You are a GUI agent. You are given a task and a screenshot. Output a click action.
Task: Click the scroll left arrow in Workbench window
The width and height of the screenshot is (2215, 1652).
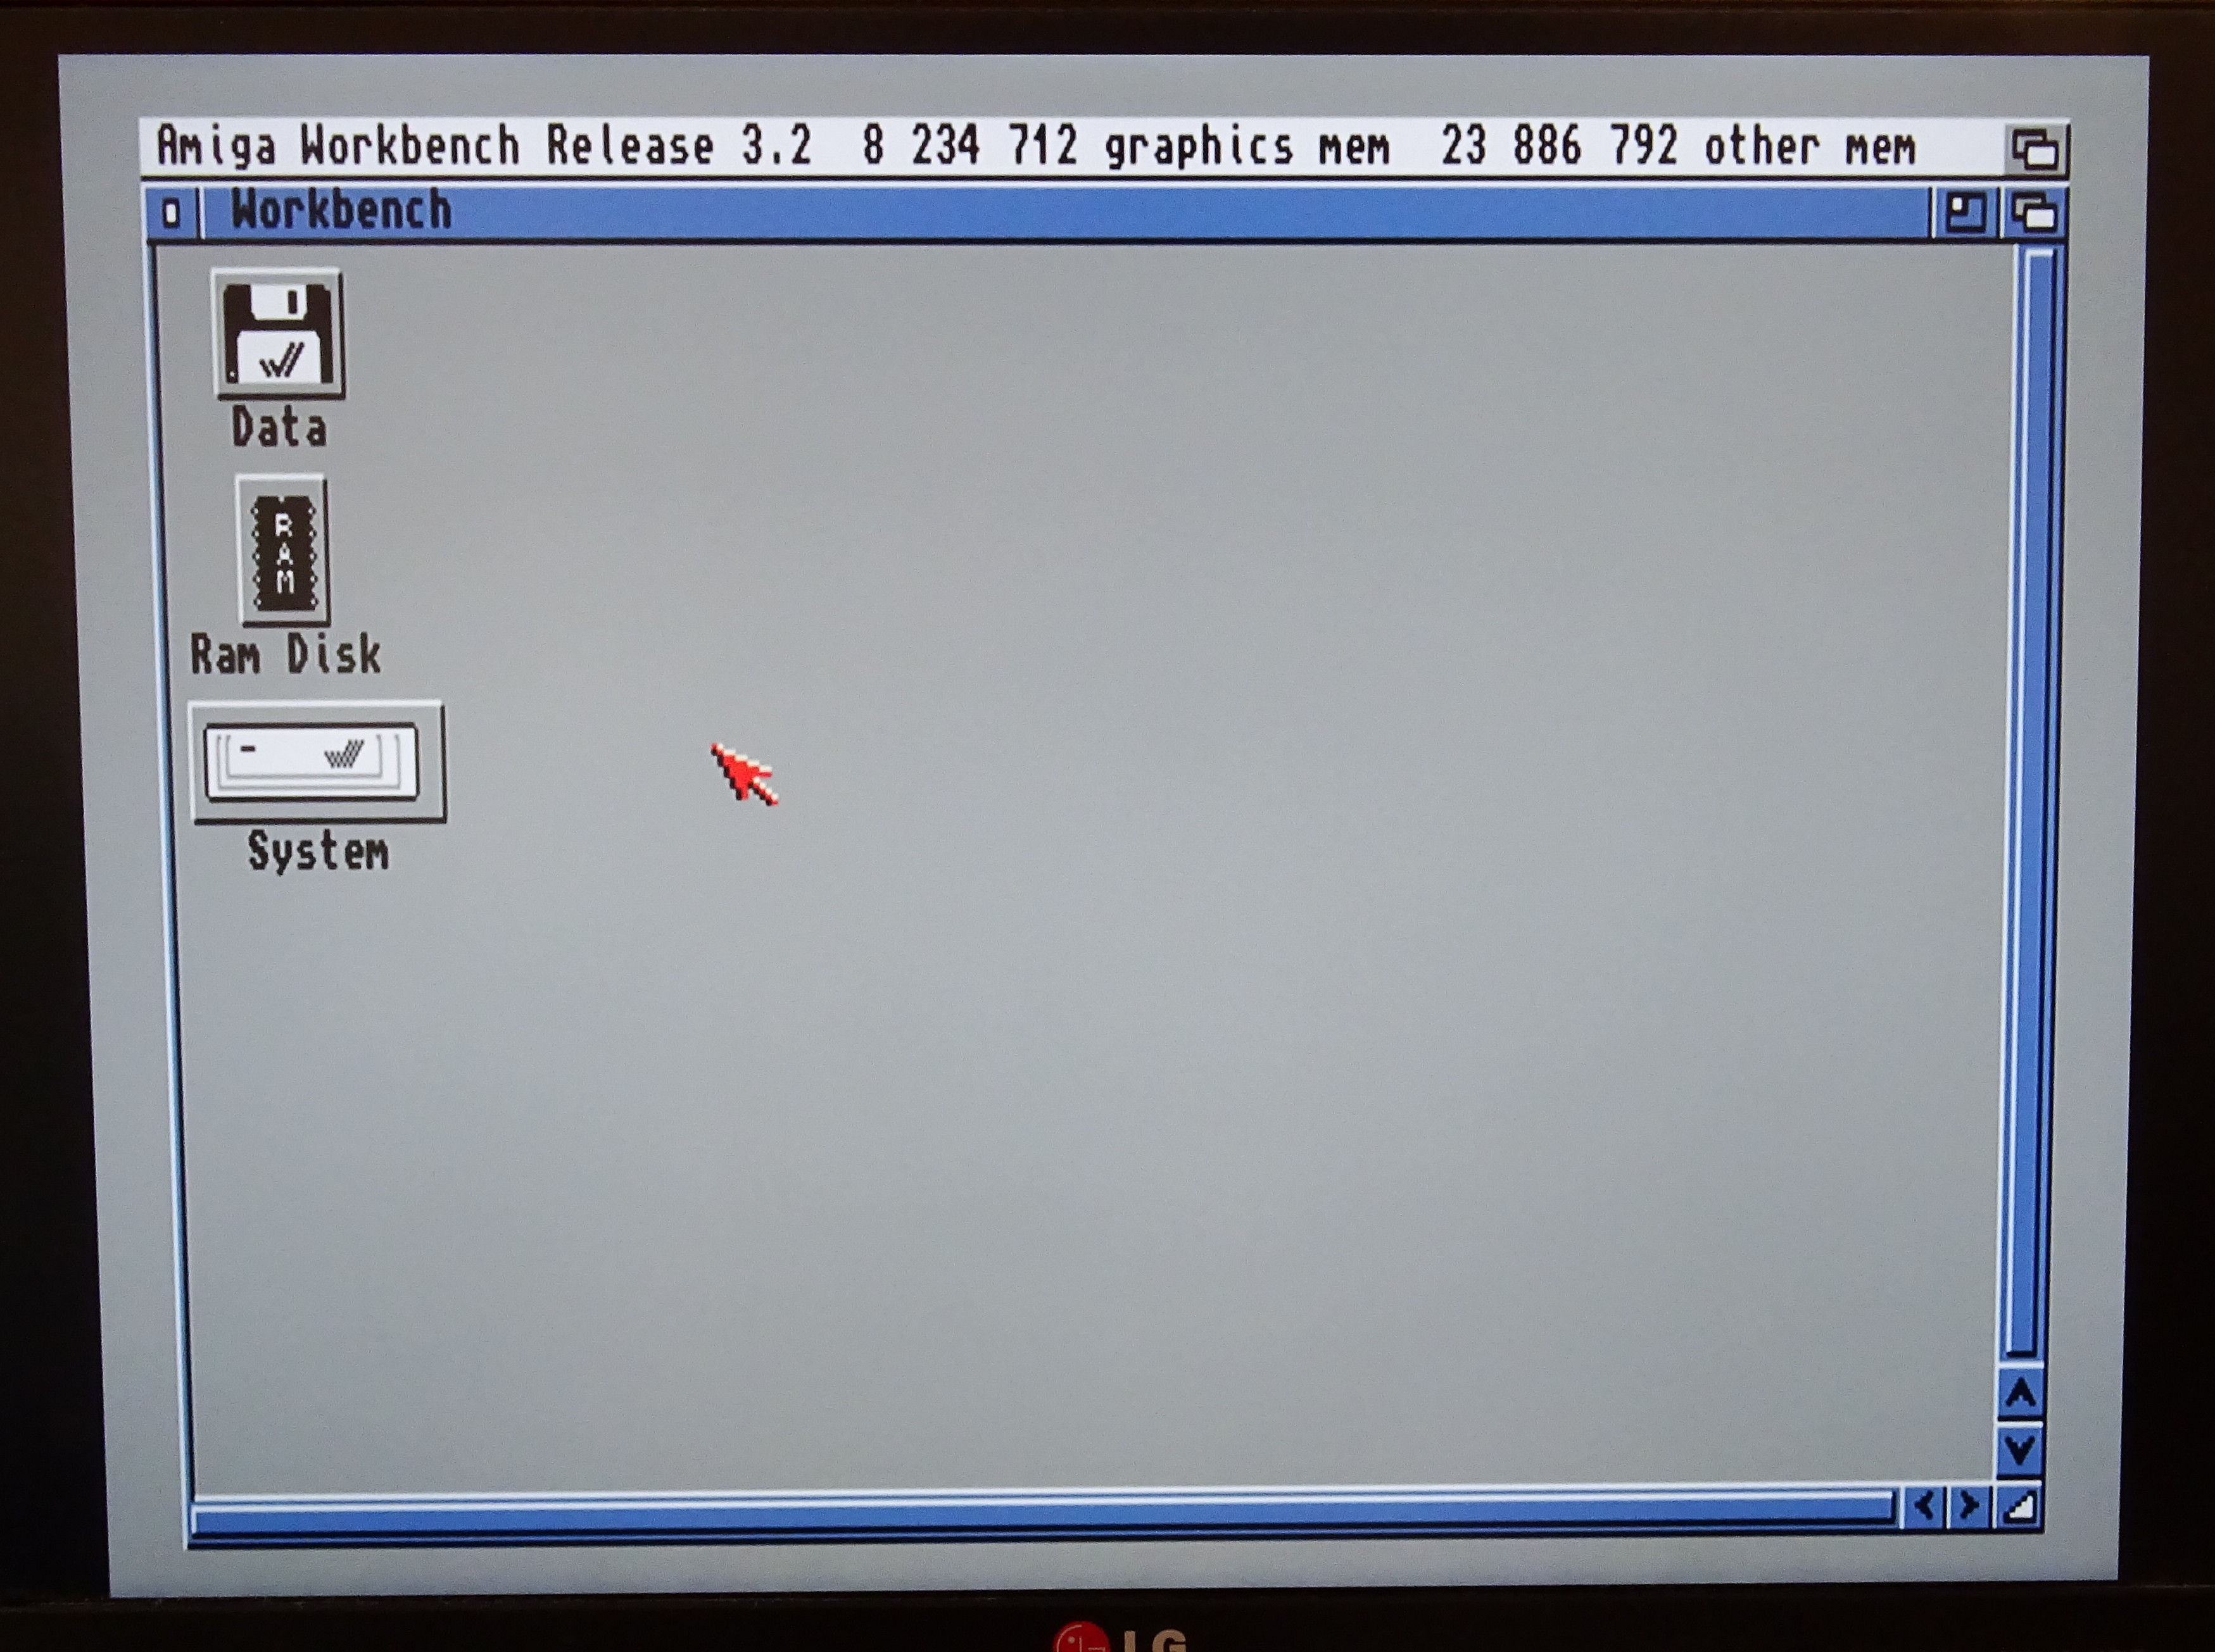pyautogui.click(x=1924, y=1506)
